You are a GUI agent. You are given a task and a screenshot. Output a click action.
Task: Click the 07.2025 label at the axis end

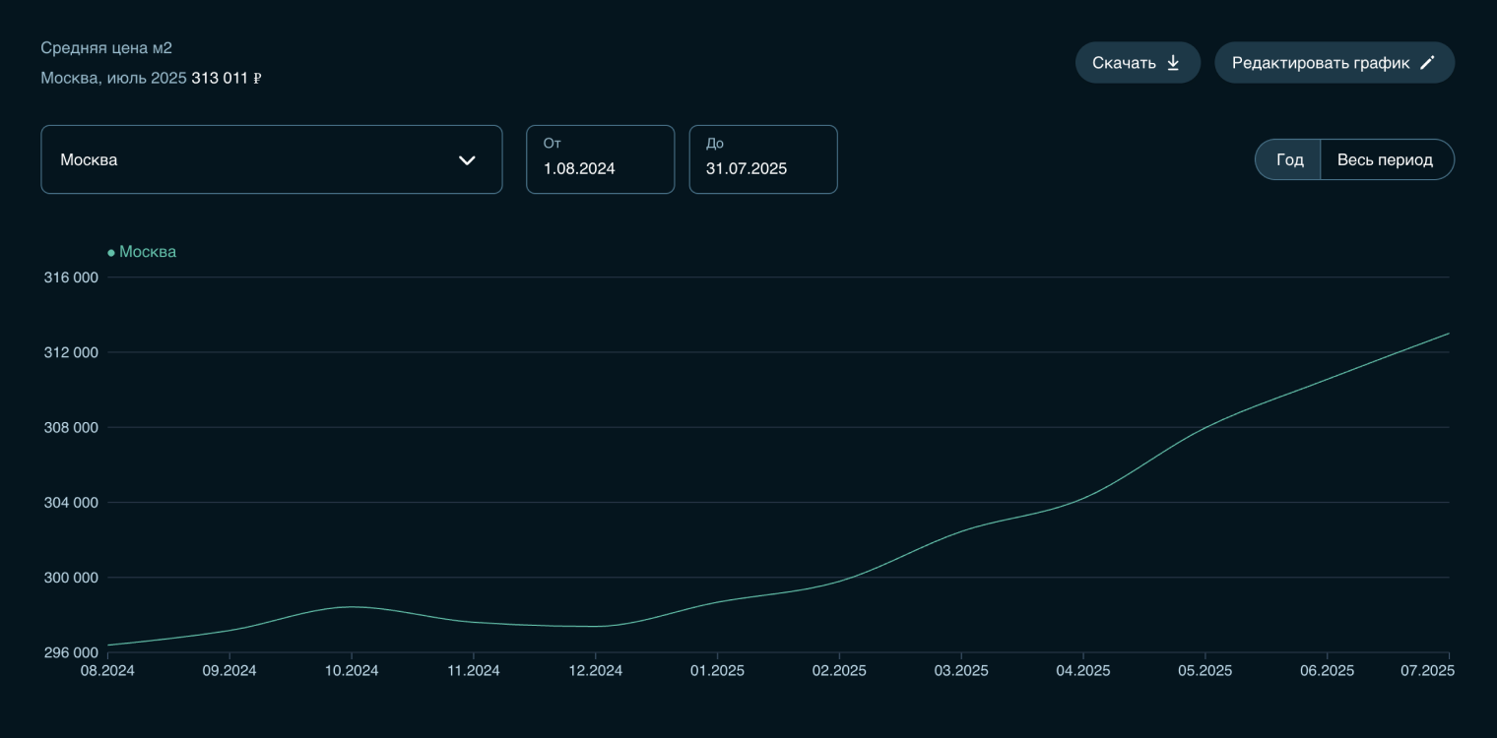[x=1426, y=671]
